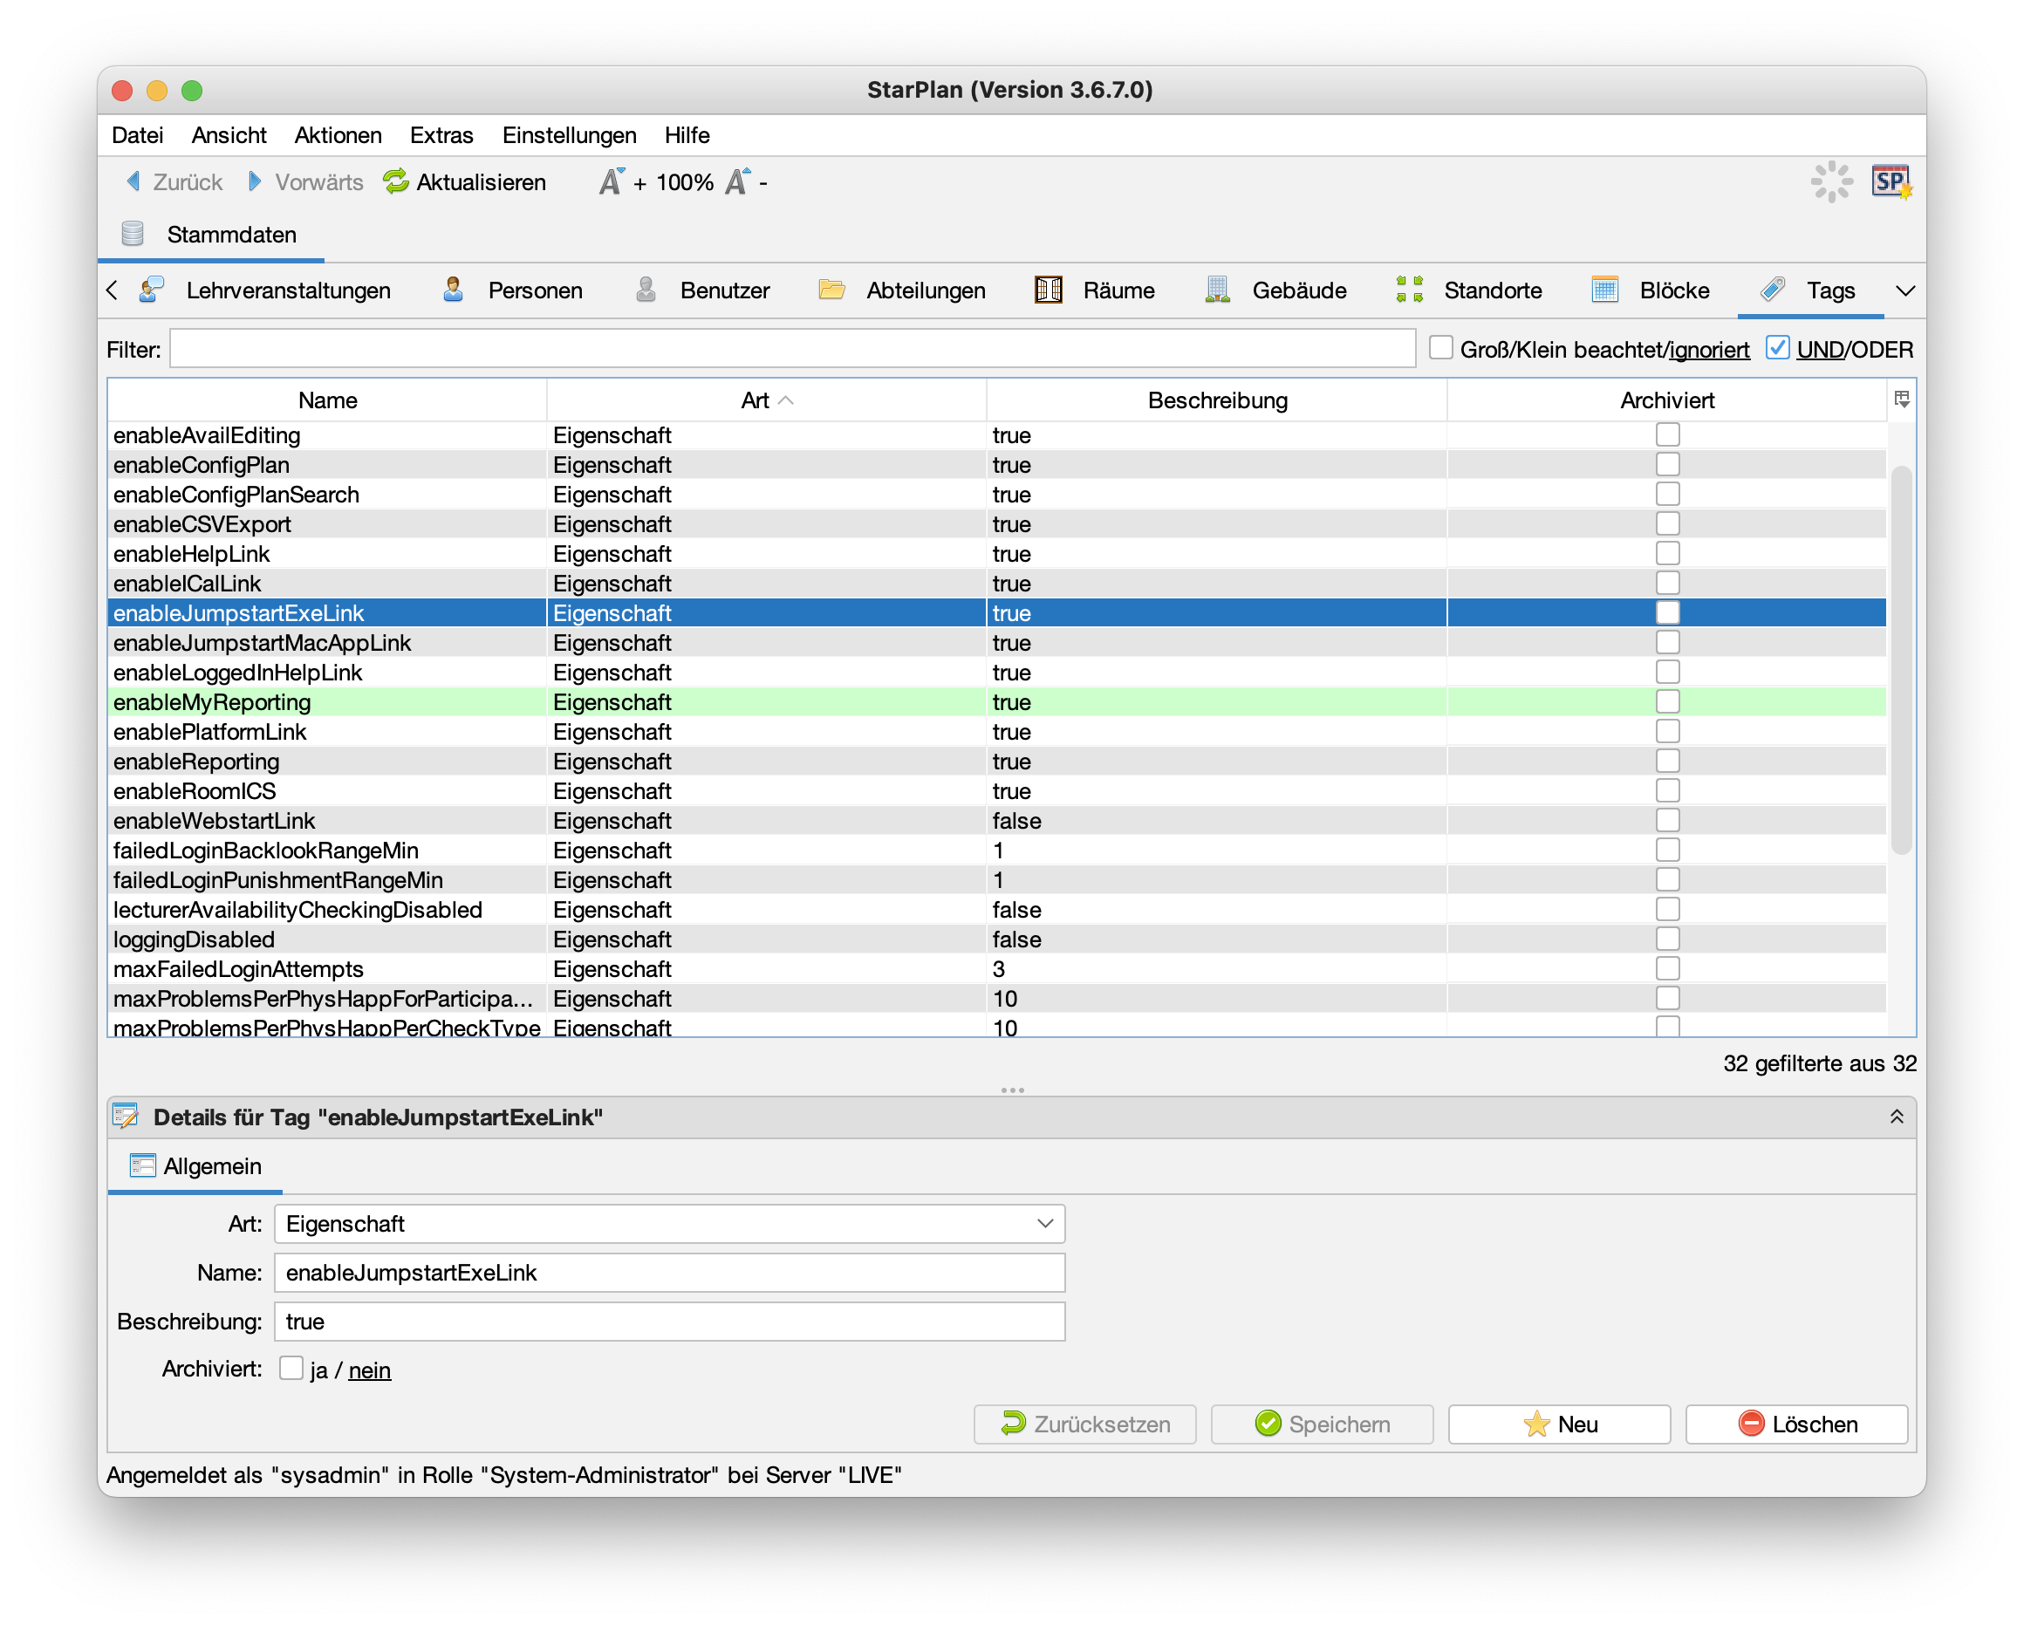Screen dimensions: 2024x1626
Task: Collapse the Details für Tag panel
Action: [1896, 1117]
